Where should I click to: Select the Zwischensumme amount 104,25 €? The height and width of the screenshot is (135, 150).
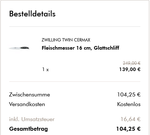click(x=129, y=95)
